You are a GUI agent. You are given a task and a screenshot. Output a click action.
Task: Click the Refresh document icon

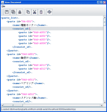[x=49, y=12]
